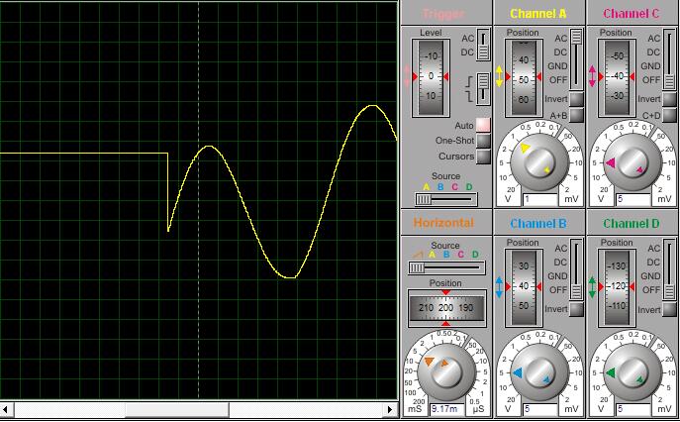Image resolution: width=680 pixels, height=422 pixels.
Task: Select the Channel C panel title
Action: tap(631, 14)
